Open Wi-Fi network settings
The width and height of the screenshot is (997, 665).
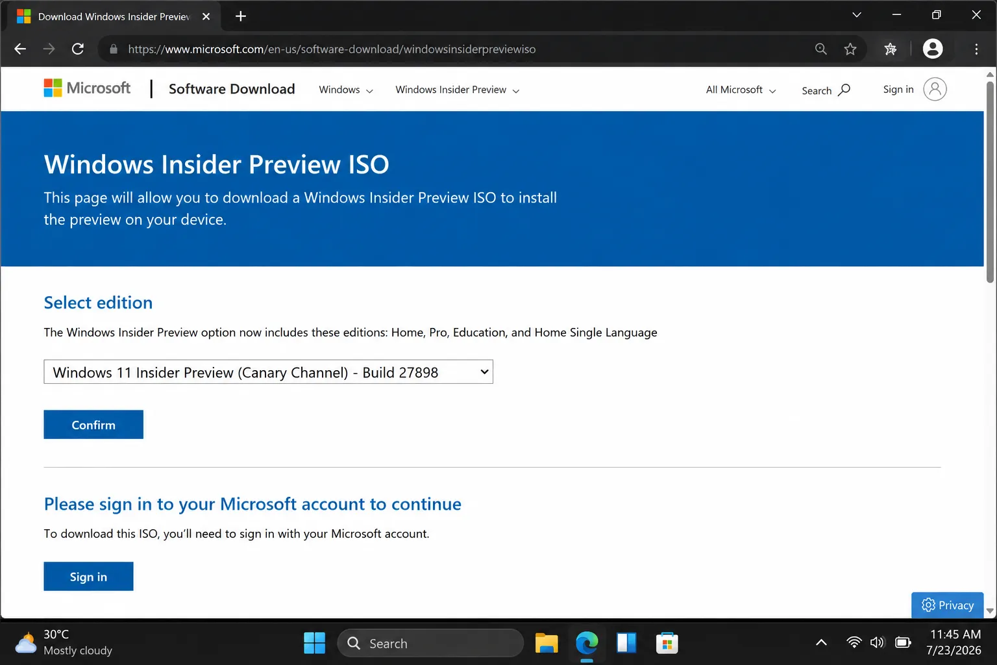click(x=854, y=642)
